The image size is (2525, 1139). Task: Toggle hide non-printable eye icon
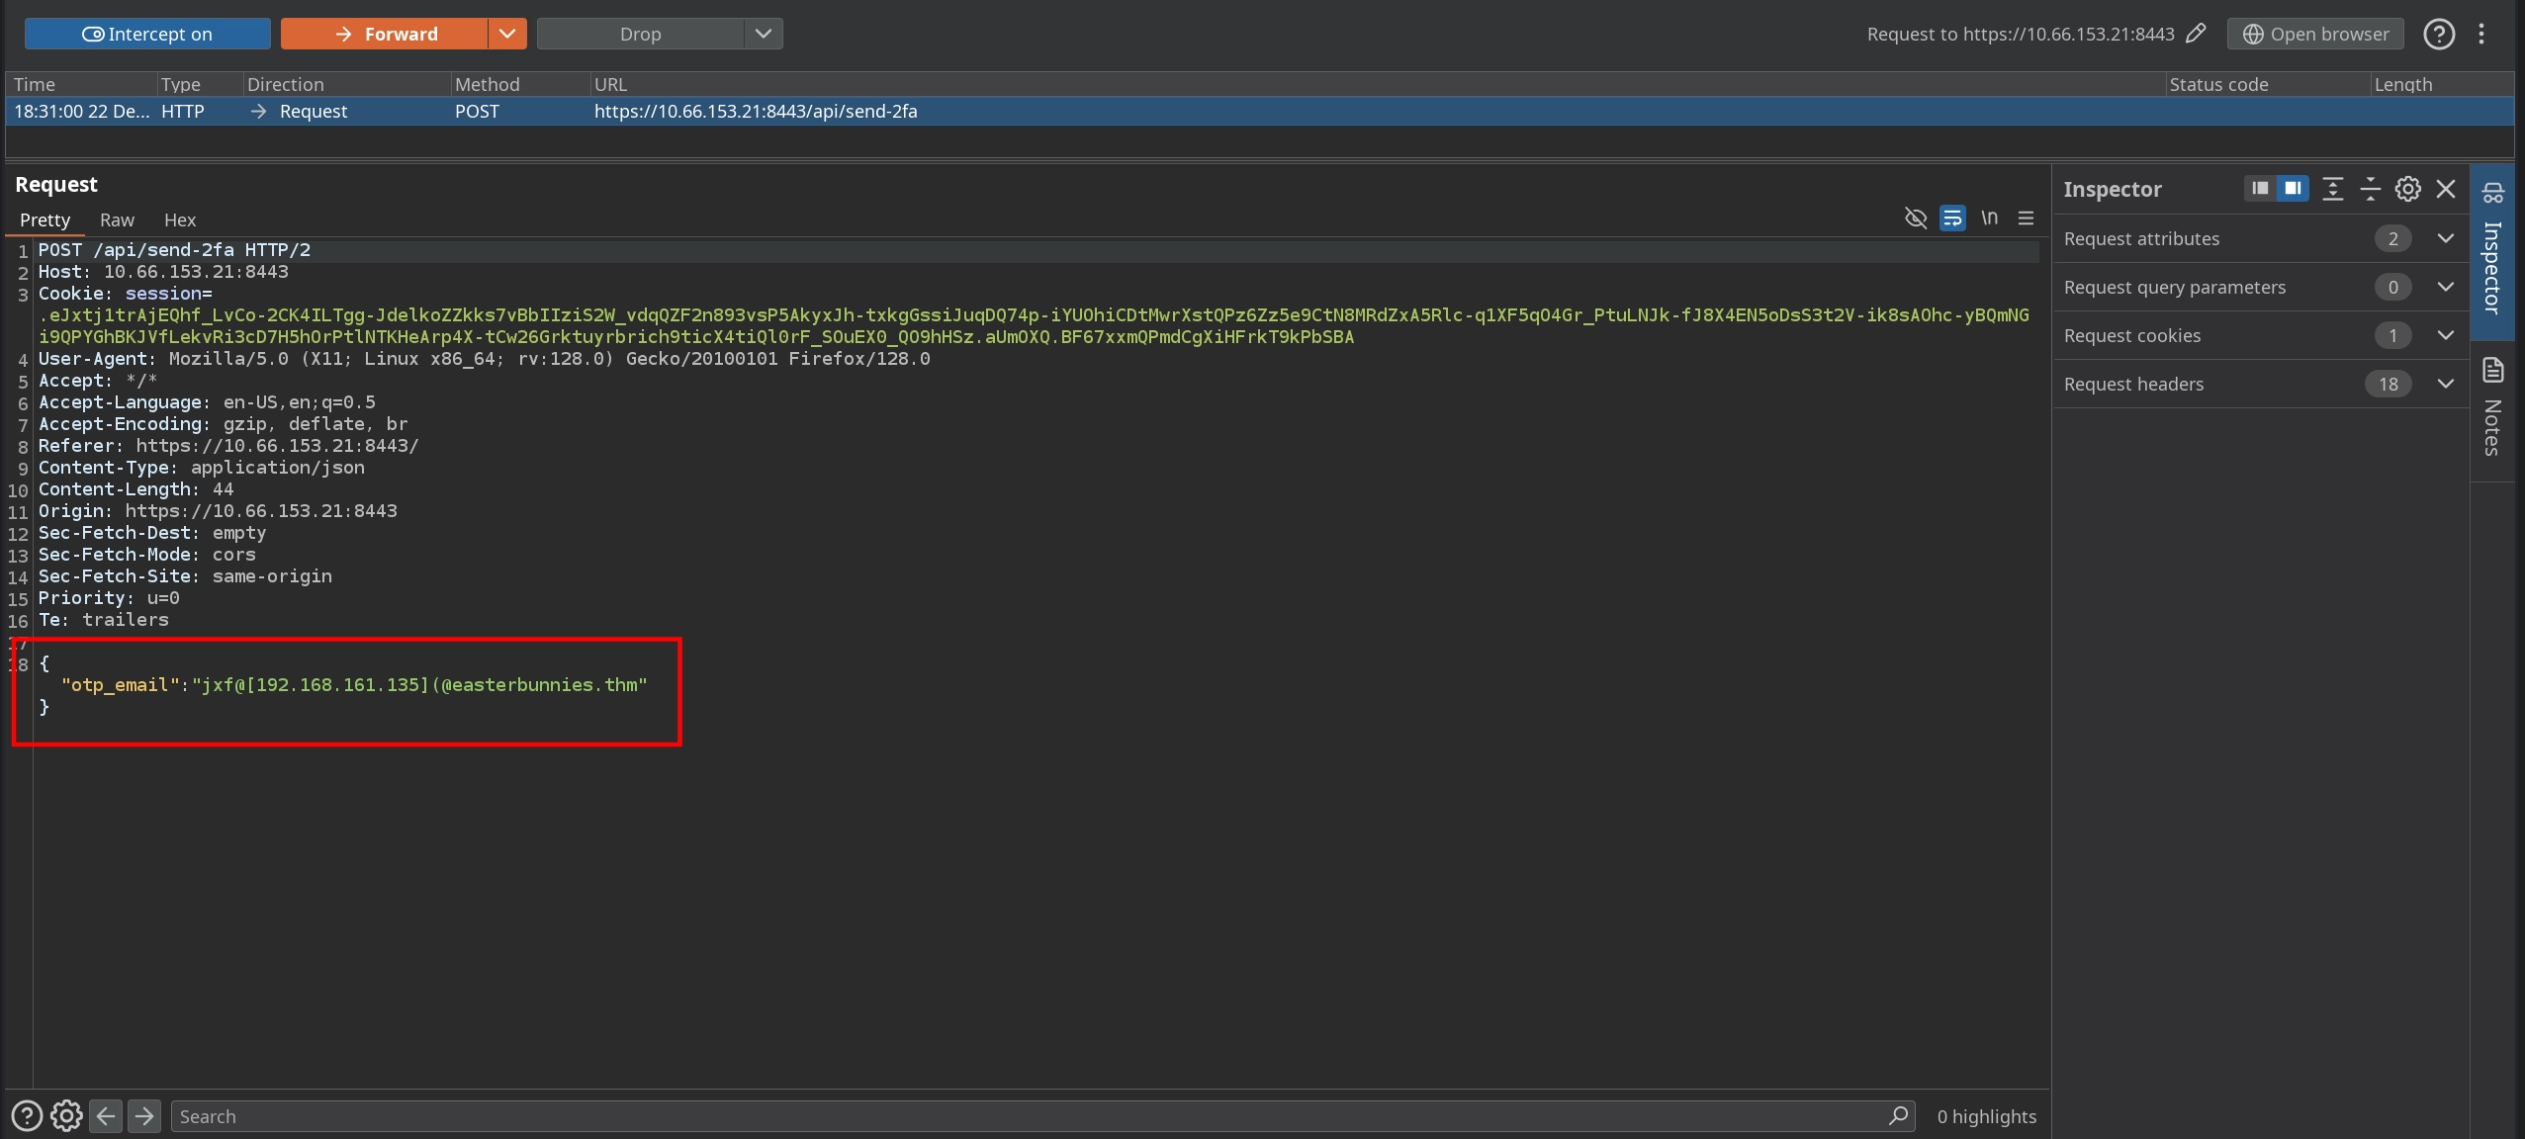click(x=1916, y=219)
